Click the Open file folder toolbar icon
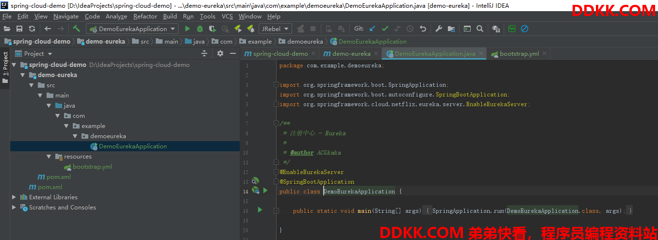 [7, 29]
